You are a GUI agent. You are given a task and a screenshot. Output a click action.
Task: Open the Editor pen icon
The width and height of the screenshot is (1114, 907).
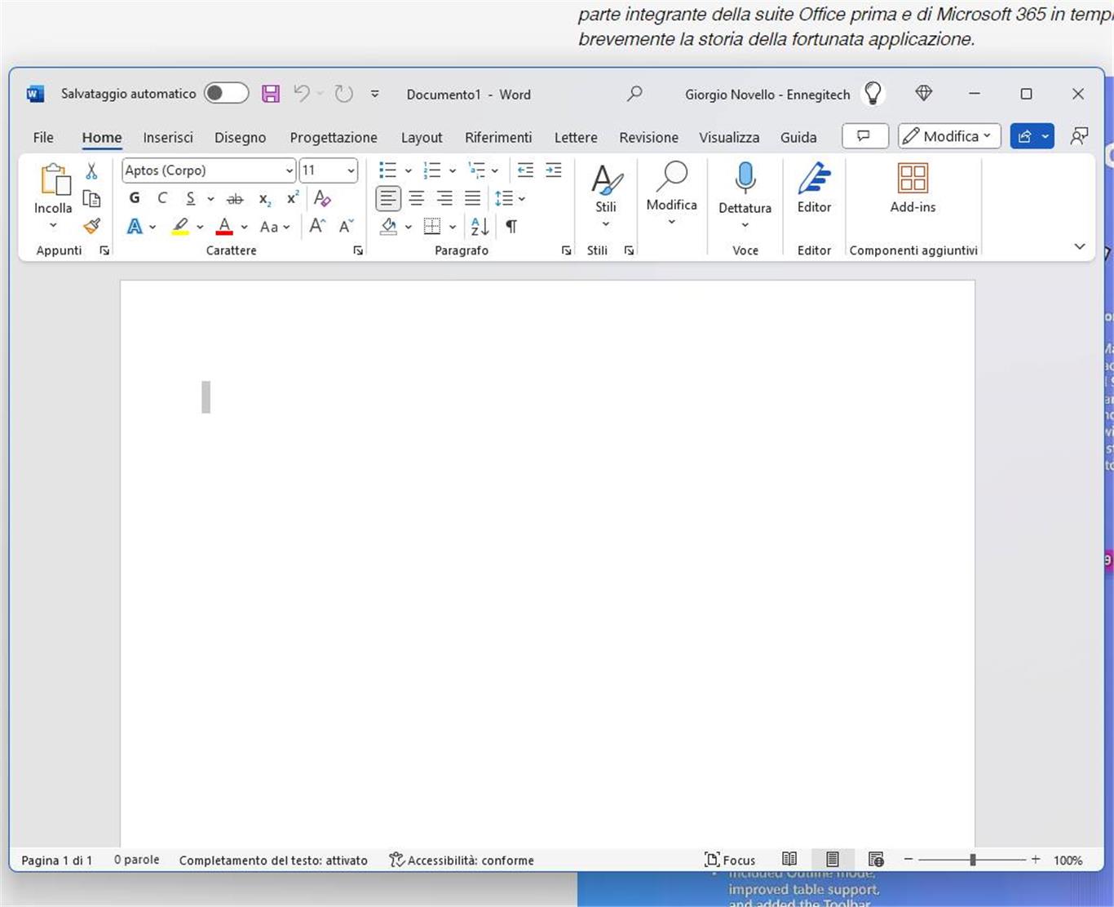pos(814,178)
